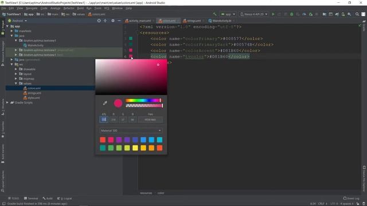Run the app with green play button
367x206 pixels.
click(x=273, y=14)
